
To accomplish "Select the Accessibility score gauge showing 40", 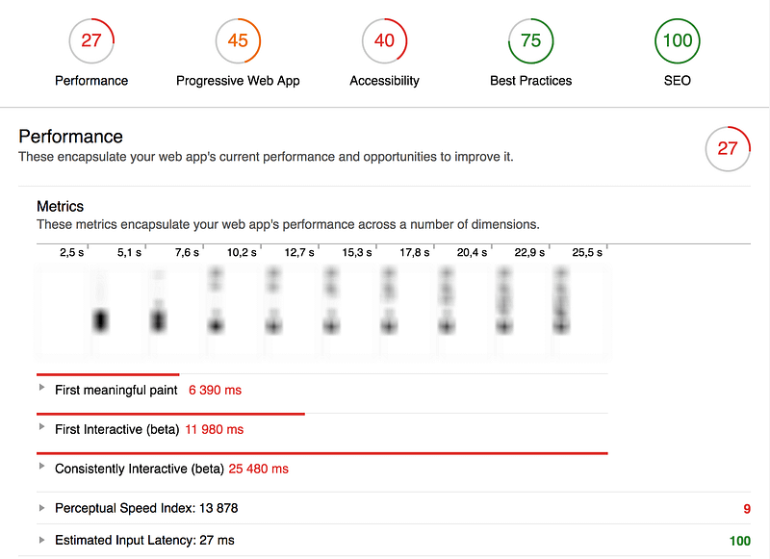I will point(384,40).
